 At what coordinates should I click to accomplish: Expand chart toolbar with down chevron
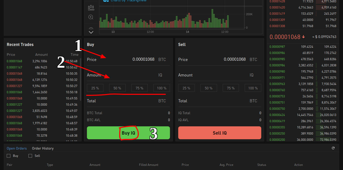(91, 32)
